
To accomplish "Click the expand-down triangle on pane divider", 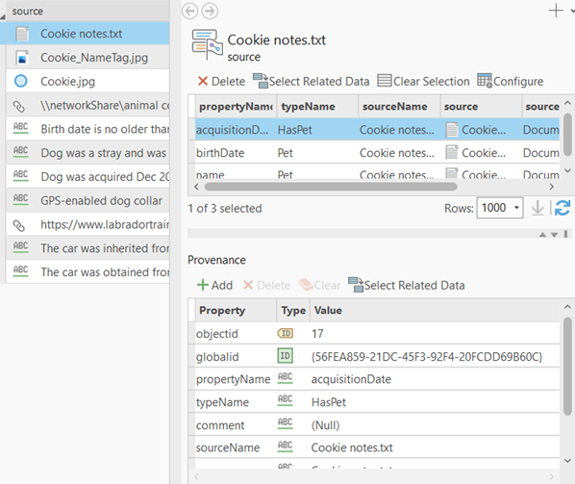I will coord(554,235).
